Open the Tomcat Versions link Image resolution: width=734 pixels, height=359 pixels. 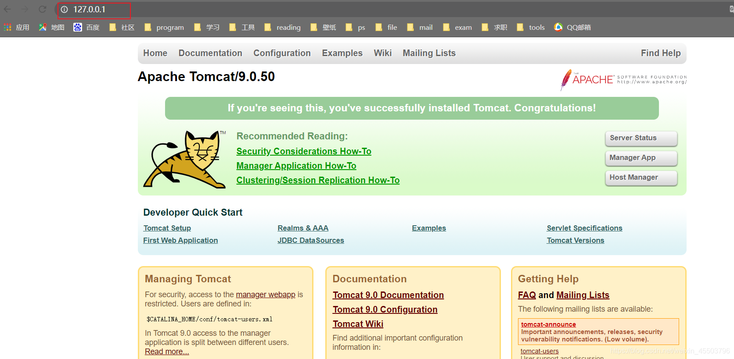(576, 240)
